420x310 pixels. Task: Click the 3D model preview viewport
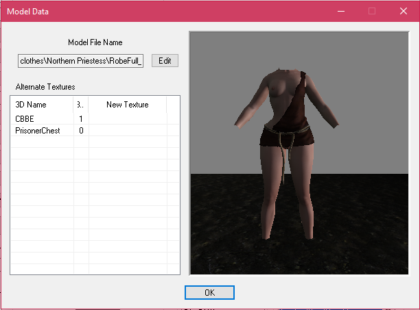[x=299, y=153]
